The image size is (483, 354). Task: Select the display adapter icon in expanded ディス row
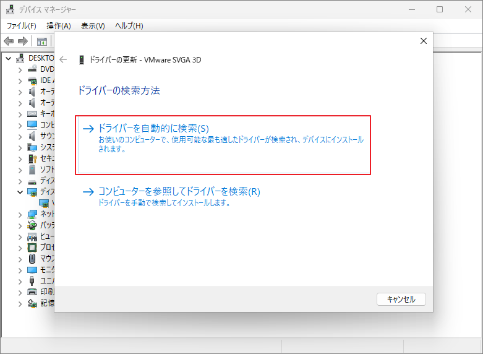coord(32,192)
